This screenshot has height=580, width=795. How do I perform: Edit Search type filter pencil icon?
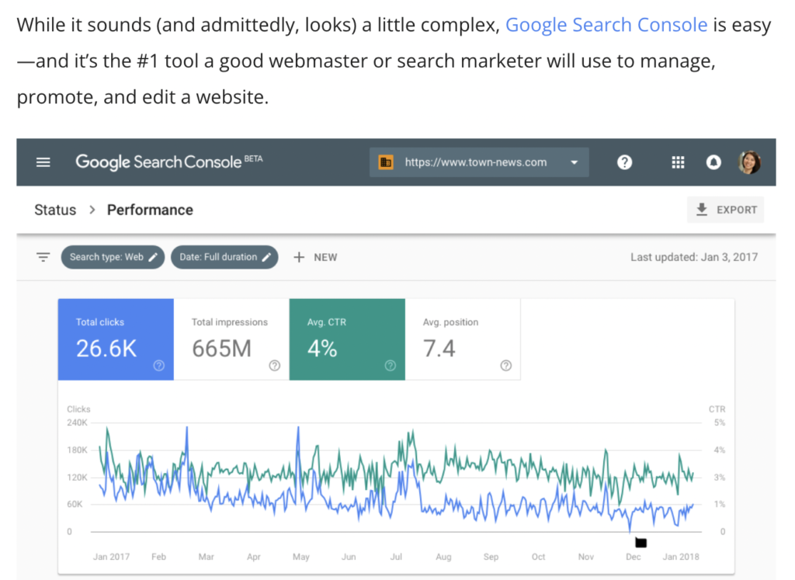[x=153, y=257]
